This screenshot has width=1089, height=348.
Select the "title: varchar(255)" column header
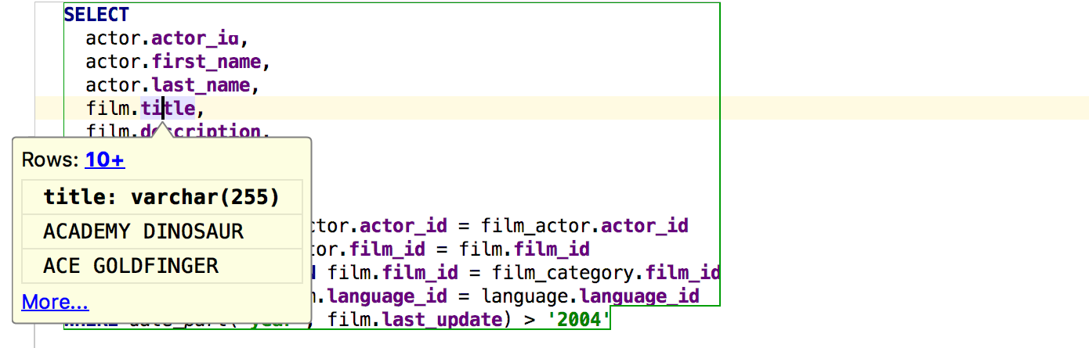click(x=161, y=197)
